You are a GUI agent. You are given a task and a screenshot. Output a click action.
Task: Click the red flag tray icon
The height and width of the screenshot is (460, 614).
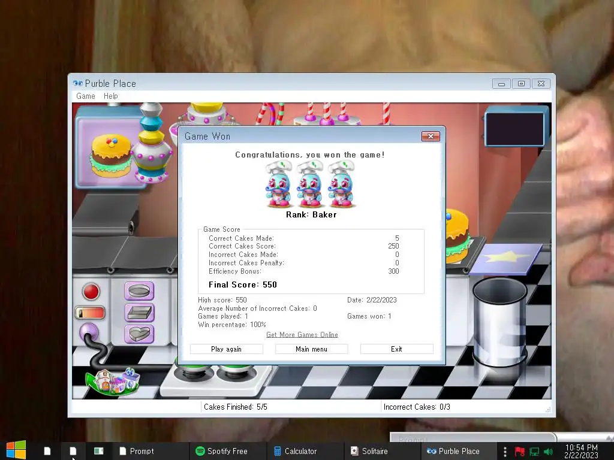point(520,452)
